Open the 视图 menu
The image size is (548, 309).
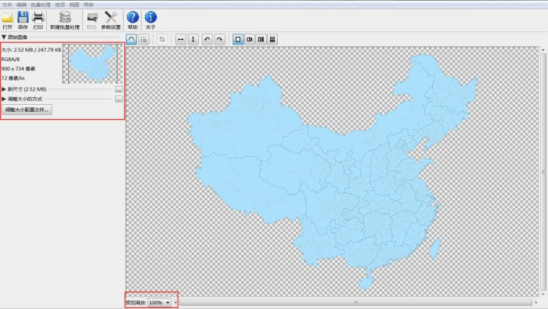pos(74,5)
